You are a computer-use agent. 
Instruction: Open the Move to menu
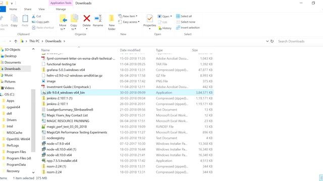point(63,23)
